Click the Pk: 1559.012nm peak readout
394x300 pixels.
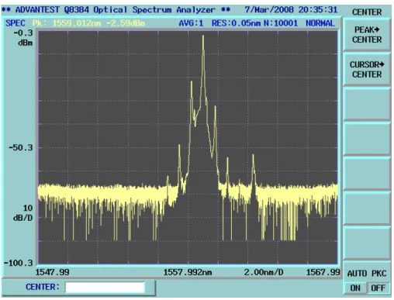click(x=67, y=23)
